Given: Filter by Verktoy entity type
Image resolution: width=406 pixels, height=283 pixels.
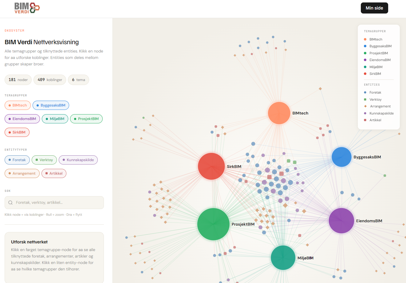Looking at the screenshot, I should coord(44,160).
